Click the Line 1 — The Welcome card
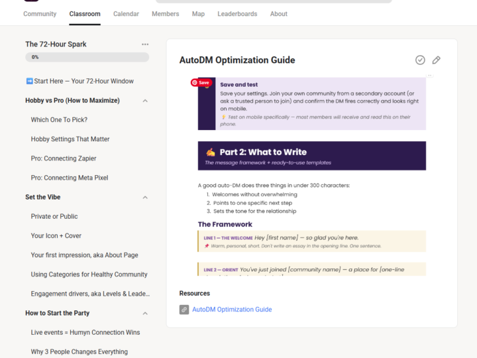The height and width of the screenshot is (358, 477). (312, 241)
